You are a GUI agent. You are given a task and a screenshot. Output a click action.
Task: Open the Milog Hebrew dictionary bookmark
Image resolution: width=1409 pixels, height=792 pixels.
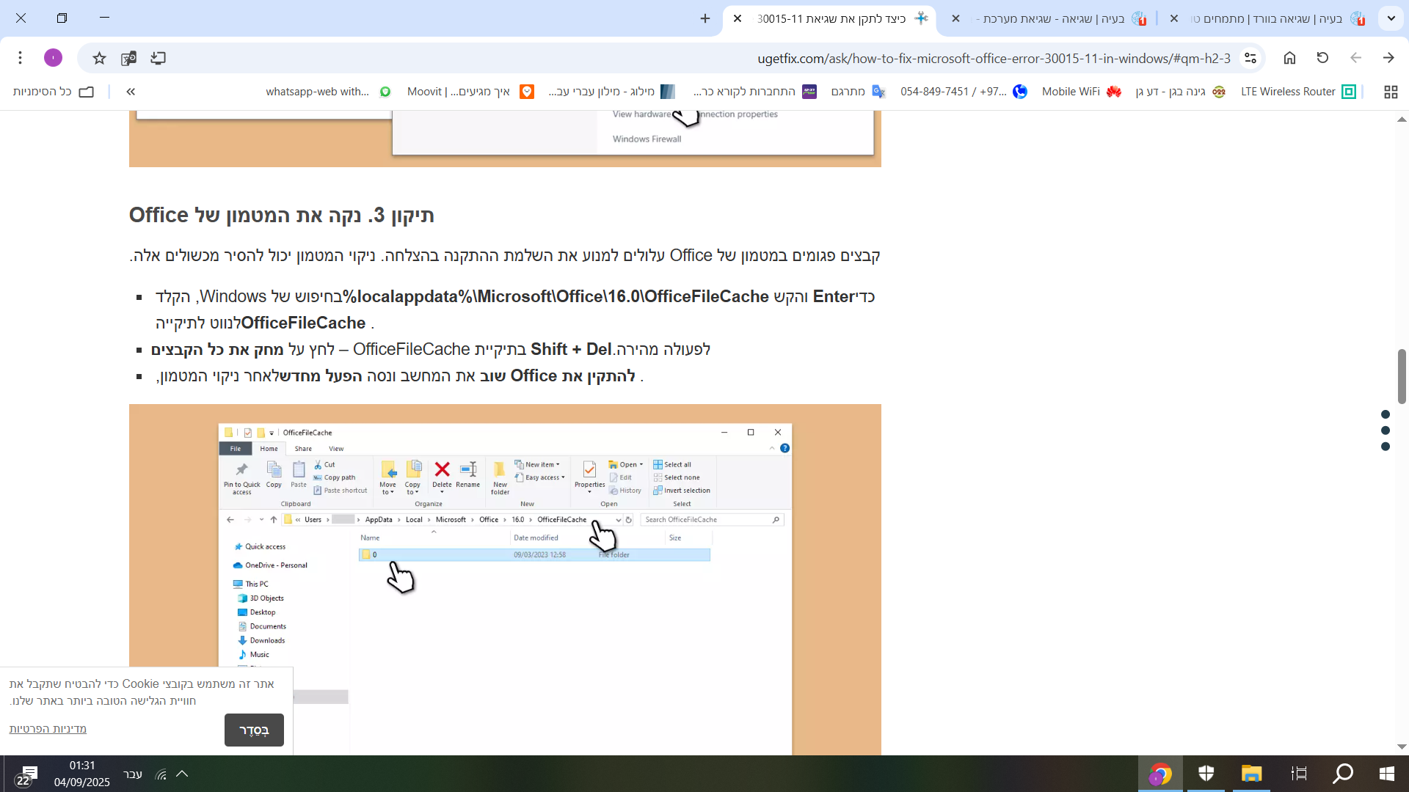(611, 92)
